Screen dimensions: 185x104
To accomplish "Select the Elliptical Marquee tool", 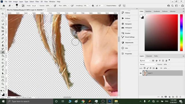I will pyautogui.click(x=3, y=17).
